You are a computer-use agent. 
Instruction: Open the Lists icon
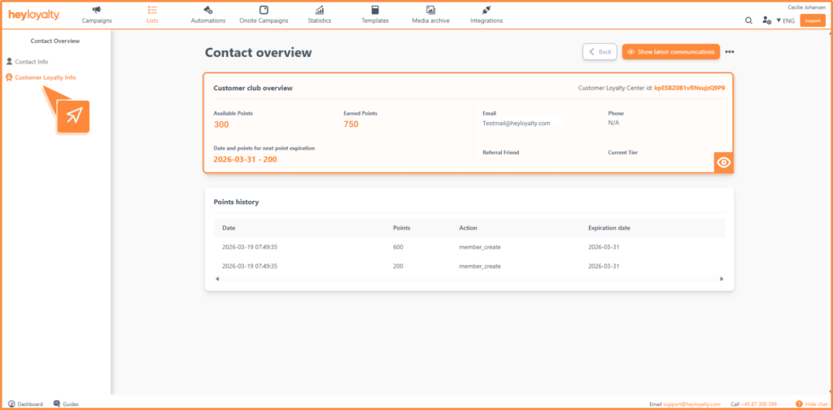(152, 10)
